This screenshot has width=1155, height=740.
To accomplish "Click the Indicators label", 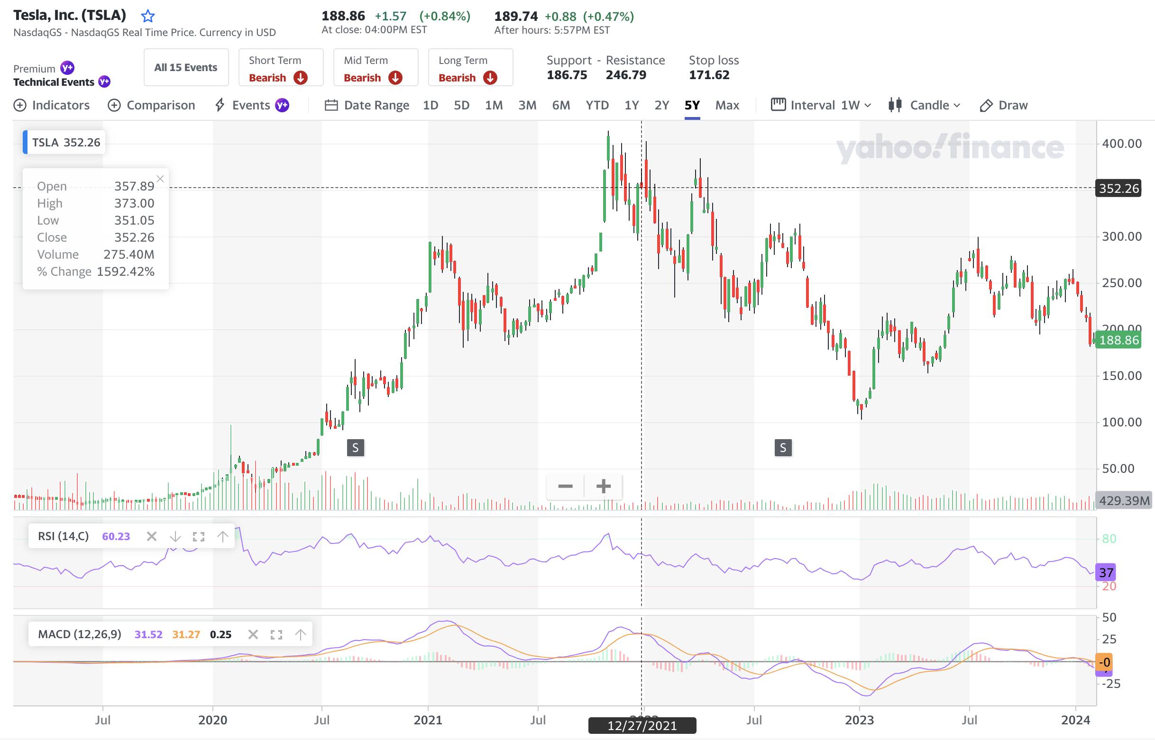I will coord(61,105).
